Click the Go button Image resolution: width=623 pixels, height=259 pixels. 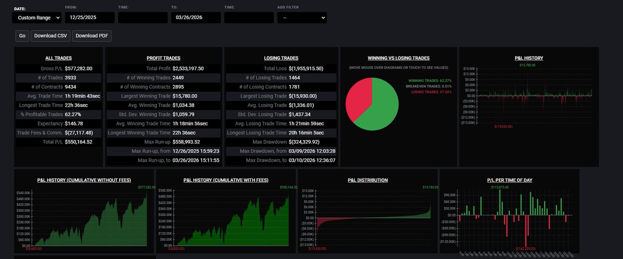pos(22,36)
